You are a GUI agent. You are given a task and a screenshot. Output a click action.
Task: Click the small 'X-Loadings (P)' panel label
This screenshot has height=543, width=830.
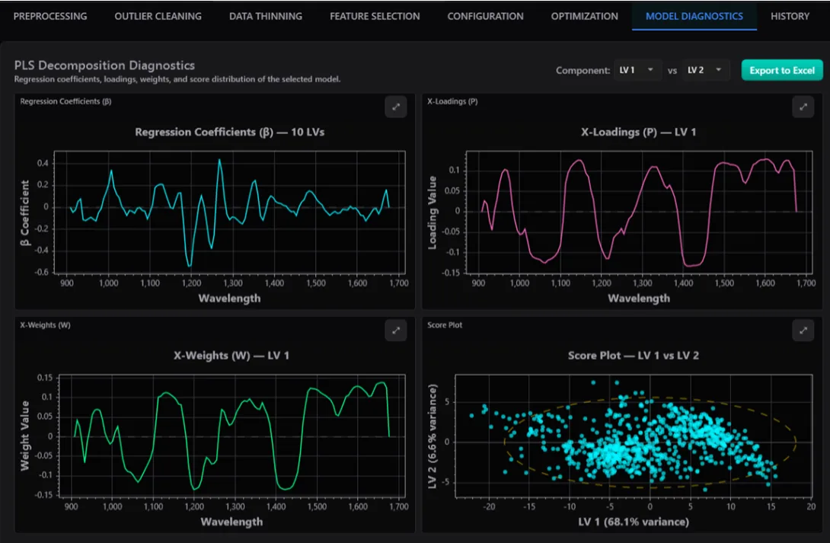click(452, 101)
